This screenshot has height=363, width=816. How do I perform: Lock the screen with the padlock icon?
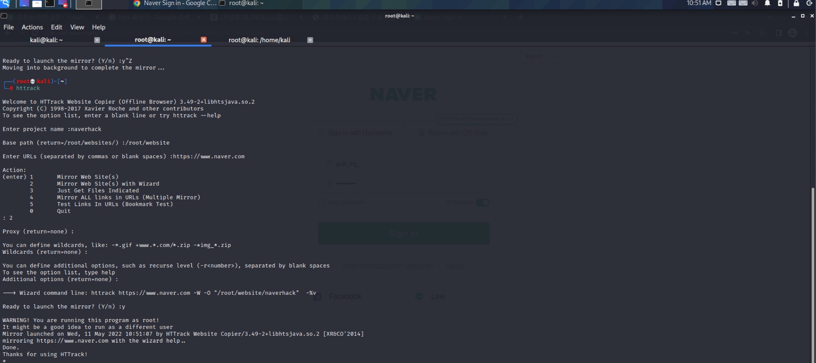[796, 3]
